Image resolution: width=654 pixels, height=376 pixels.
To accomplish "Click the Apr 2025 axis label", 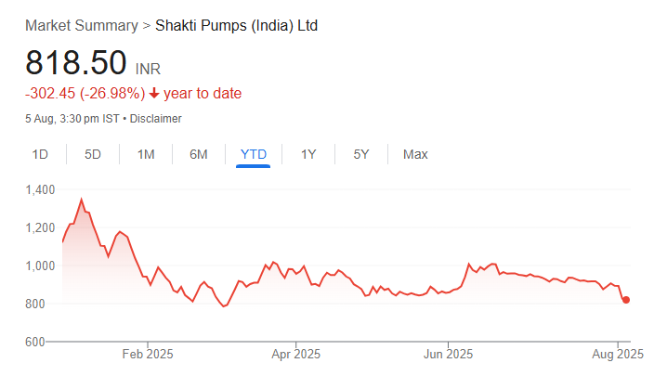I will tap(294, 354).
